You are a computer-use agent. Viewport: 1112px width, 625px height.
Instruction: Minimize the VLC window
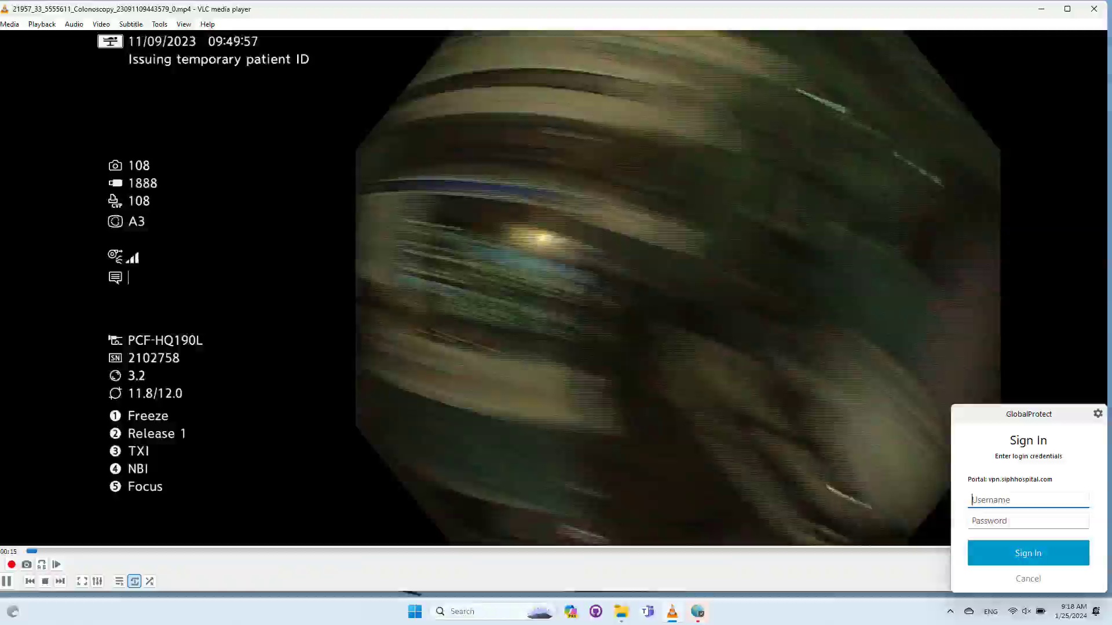pos(1041,9)
